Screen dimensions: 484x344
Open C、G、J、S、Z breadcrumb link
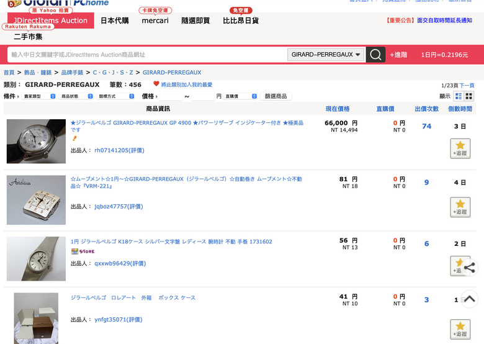[113, 73]
